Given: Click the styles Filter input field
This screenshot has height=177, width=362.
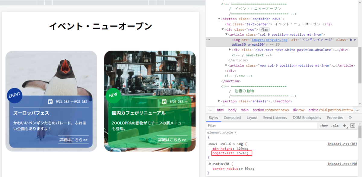Looking at the screenshot, I should tap(262, 126).
